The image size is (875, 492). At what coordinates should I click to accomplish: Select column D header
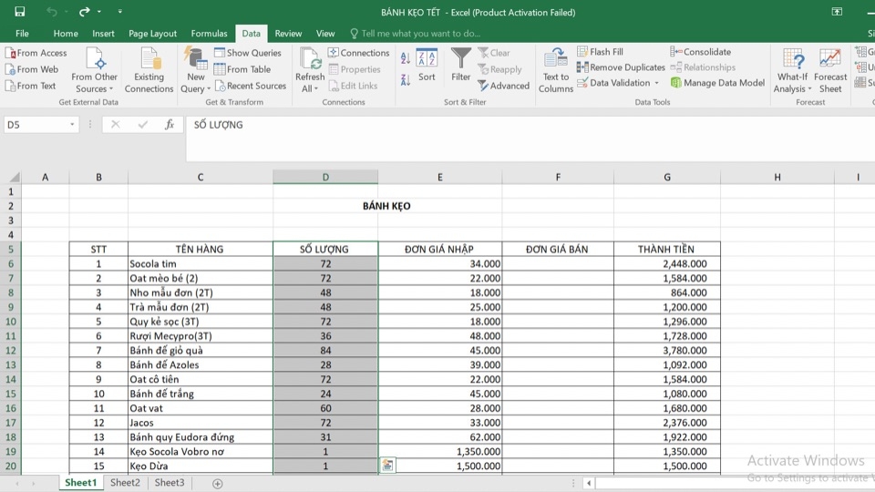(325, 178)
